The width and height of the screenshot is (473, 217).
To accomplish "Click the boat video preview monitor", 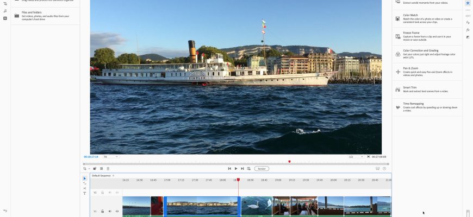I will click(x=236, y=77).
